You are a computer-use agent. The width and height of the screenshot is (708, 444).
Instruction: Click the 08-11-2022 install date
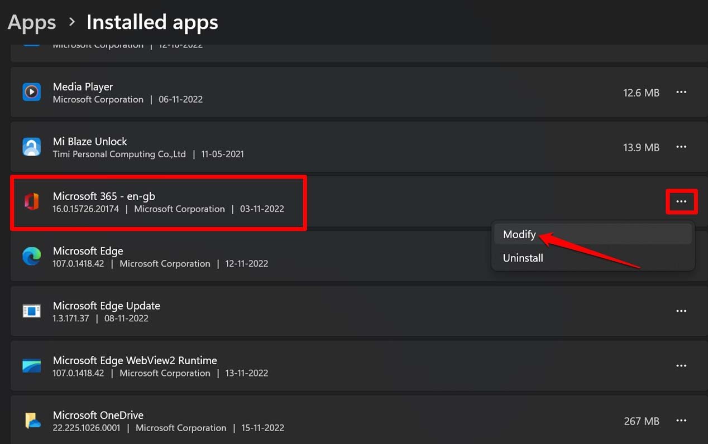[126, 318]
